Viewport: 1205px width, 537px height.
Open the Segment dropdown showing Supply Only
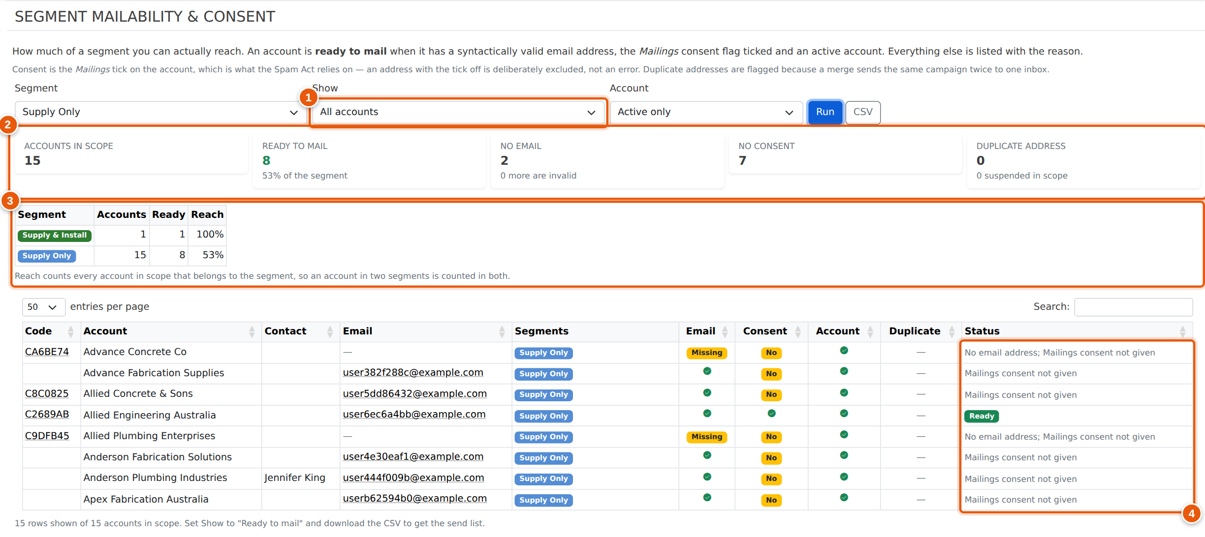click(161, 112)
